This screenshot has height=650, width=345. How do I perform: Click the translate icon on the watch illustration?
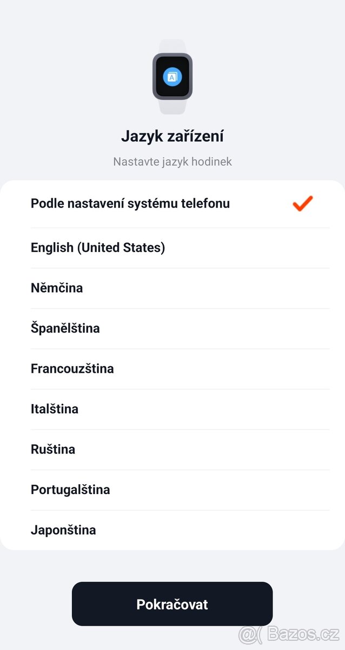click(x=172, y=77)
